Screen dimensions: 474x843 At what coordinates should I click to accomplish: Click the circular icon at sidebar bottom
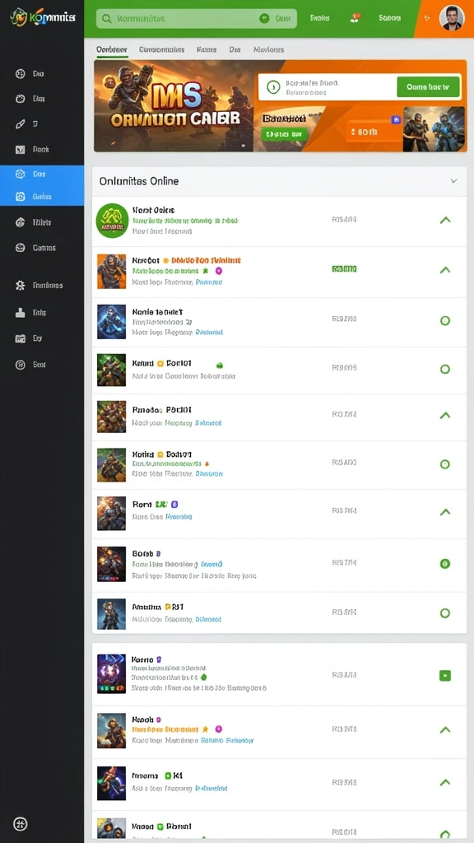point(21,823)
